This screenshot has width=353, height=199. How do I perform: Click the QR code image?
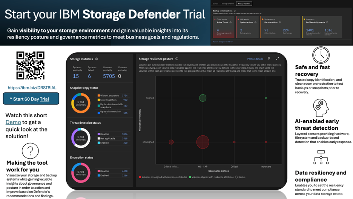(30, 65)
